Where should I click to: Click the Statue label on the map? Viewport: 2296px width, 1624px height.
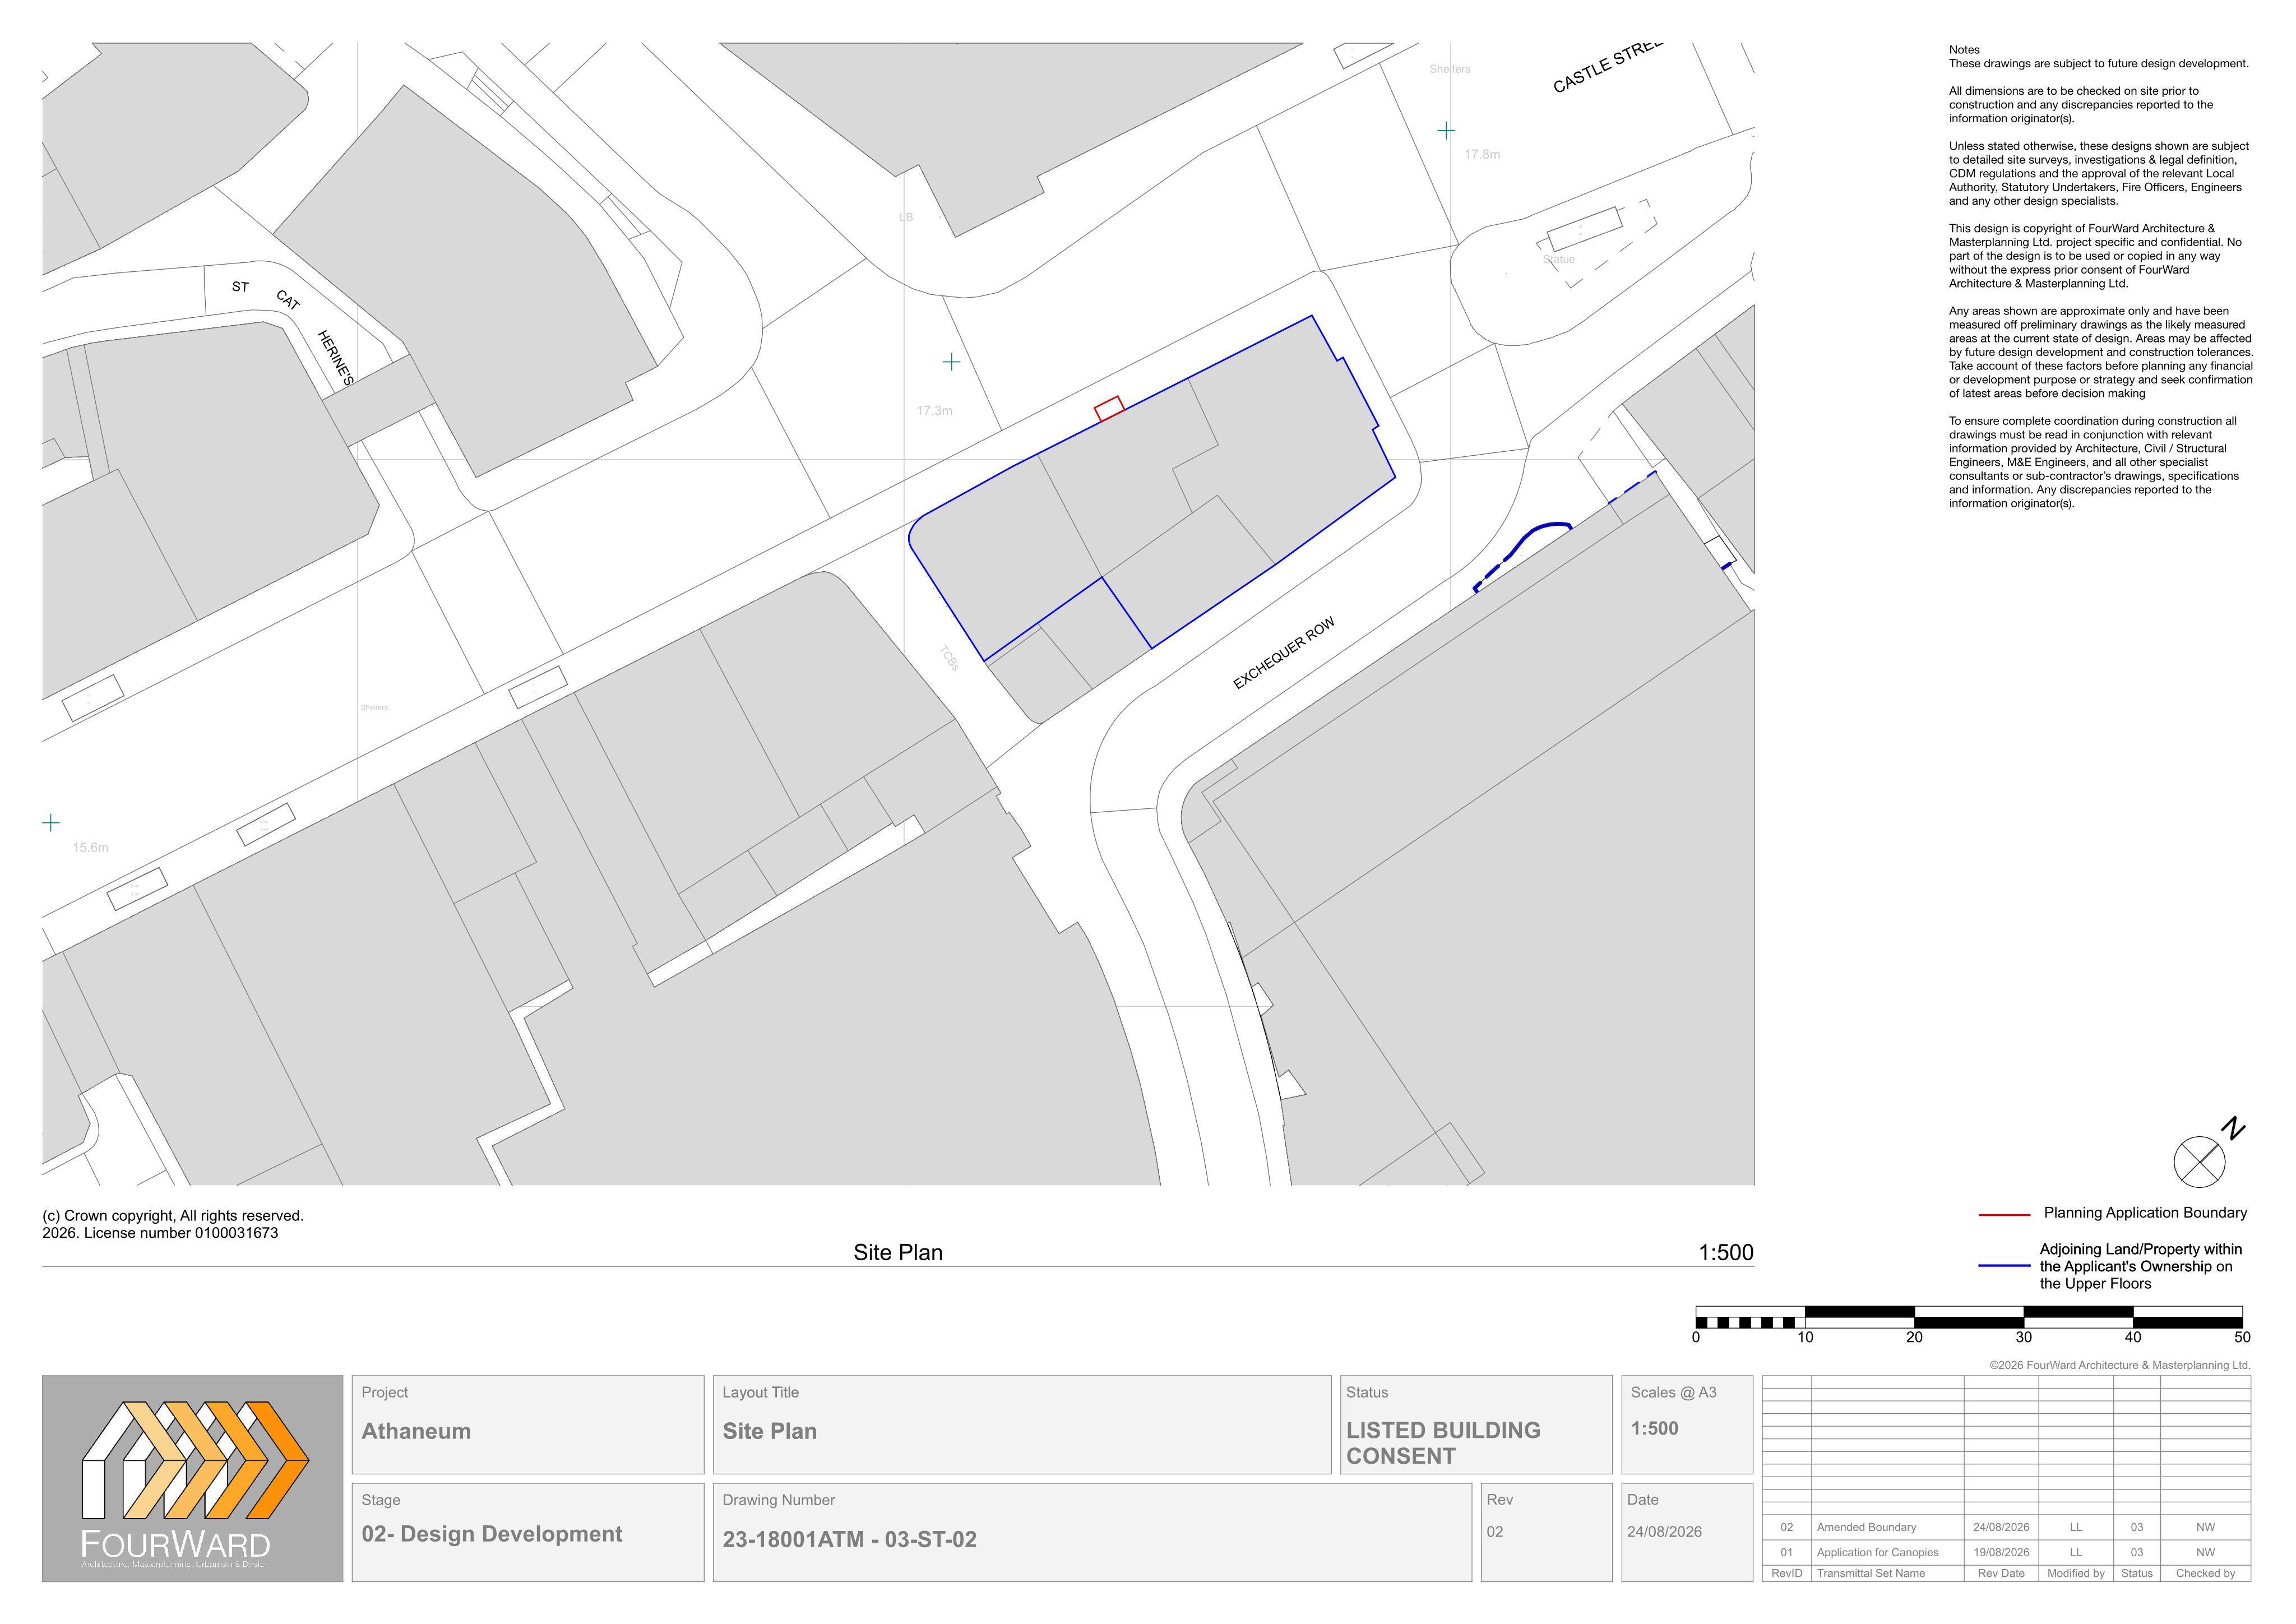click(1559, 259)
